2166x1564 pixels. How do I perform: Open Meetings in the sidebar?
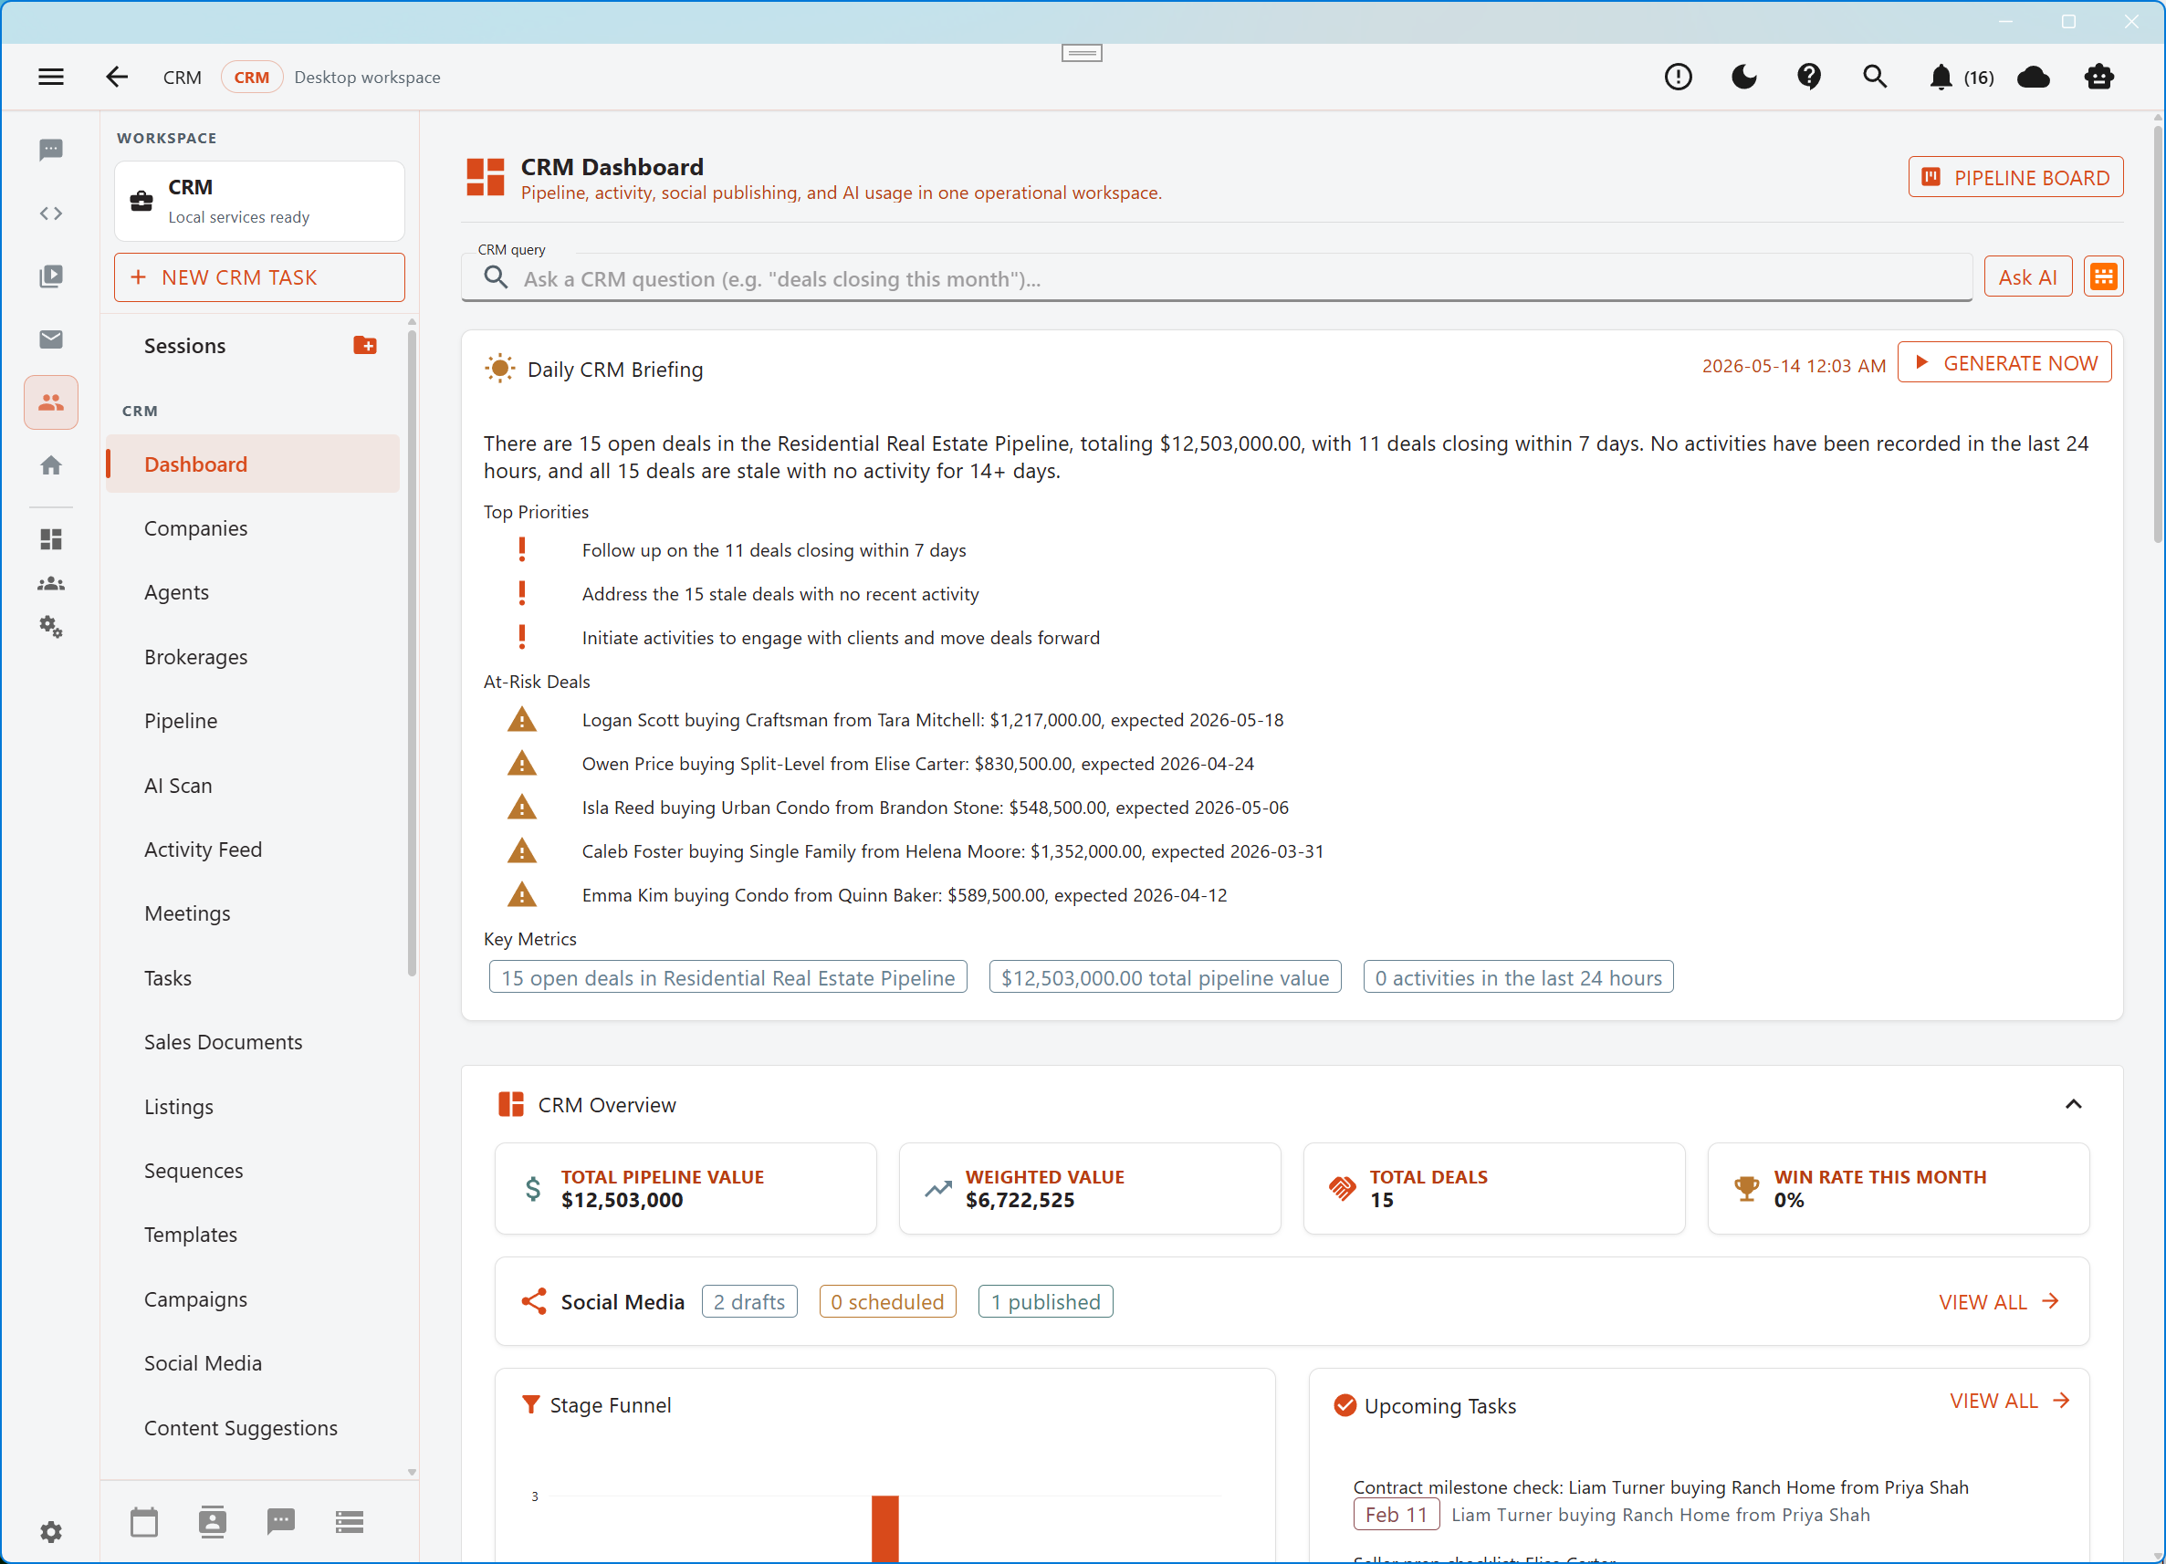pos(253,913)
